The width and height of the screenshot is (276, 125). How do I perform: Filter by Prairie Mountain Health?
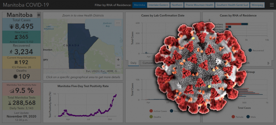(x=199, y=5)
